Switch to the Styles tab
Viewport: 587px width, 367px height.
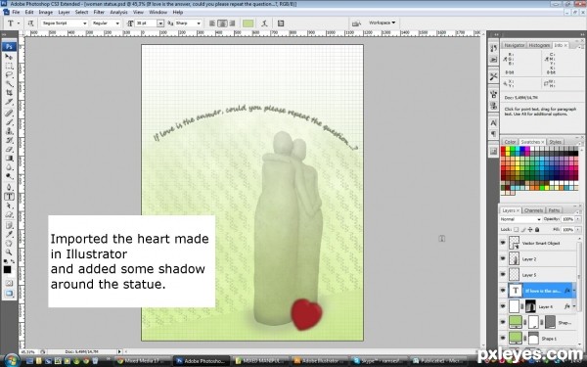click(x=555, y=142)
